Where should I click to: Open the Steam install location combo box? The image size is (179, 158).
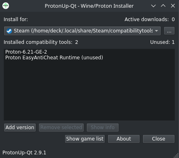tap(82, 31)
